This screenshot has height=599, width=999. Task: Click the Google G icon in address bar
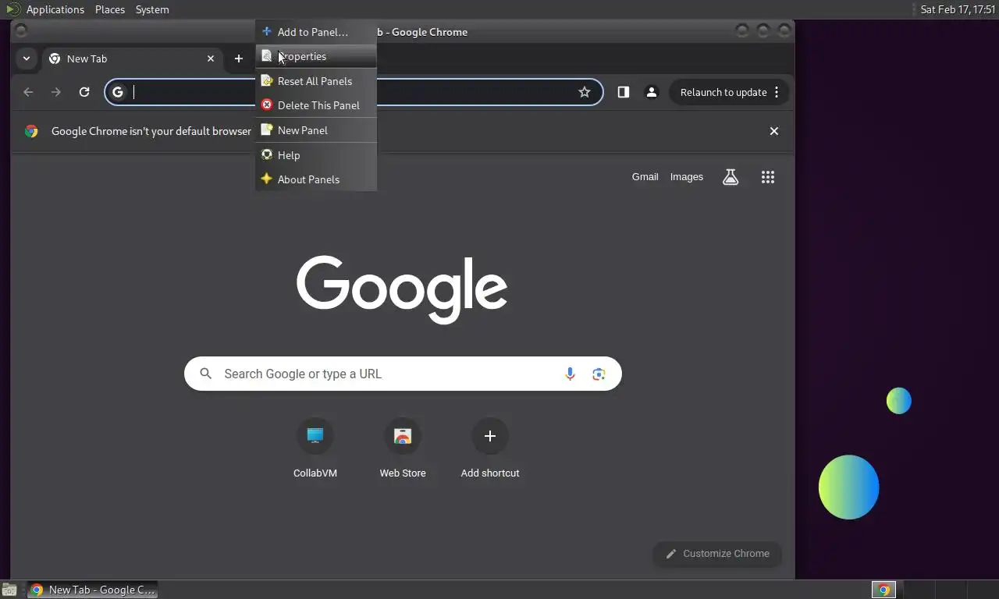pos(118,92)
